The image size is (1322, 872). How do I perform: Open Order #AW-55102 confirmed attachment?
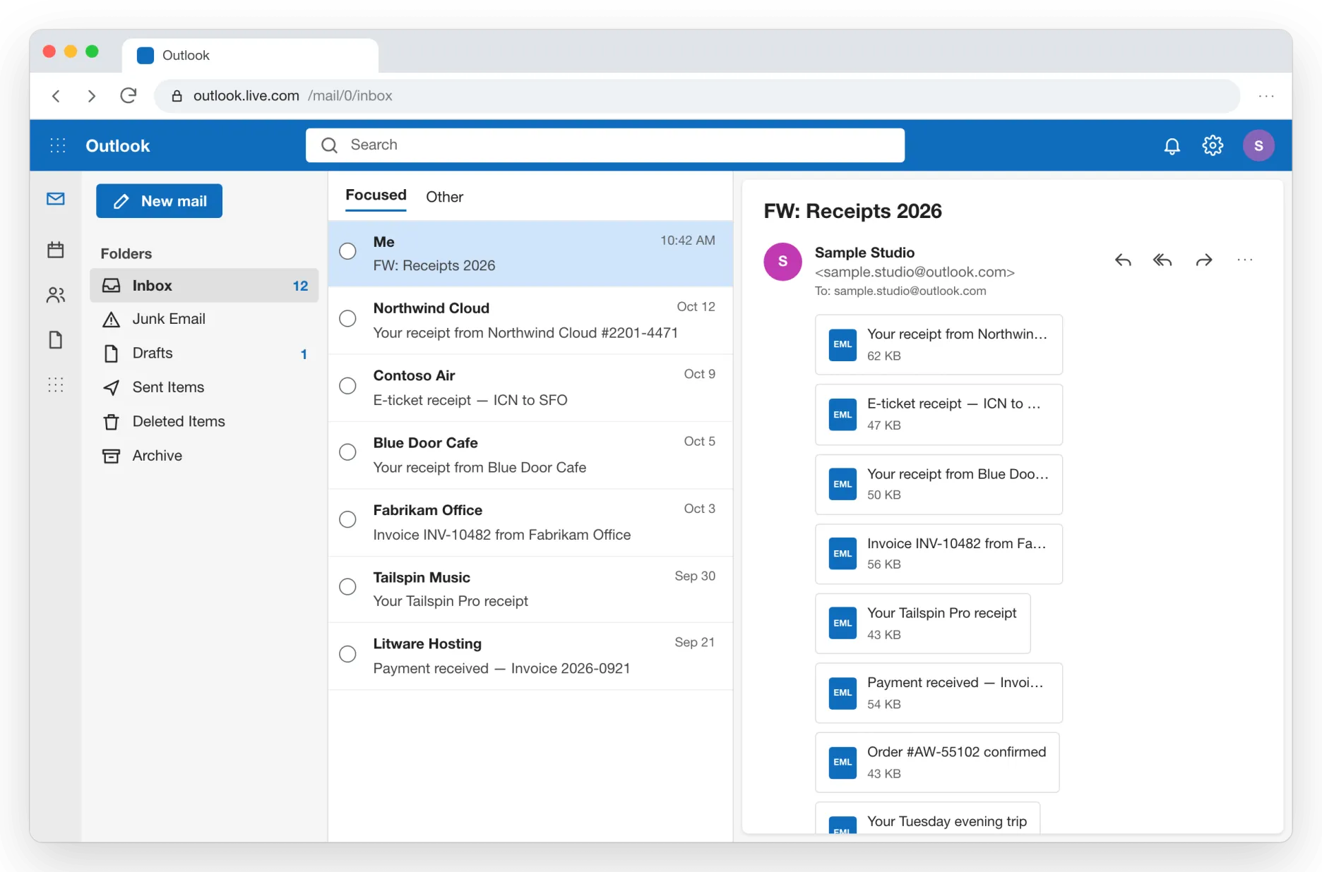click(x=937, y=762)
